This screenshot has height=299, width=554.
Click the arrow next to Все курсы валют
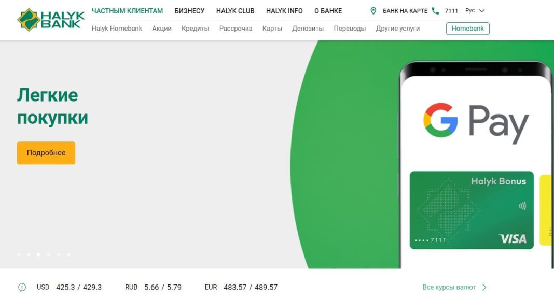click(484, 288)
